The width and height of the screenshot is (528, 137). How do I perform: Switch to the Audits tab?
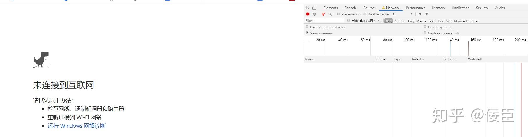[x=500, y=8]
